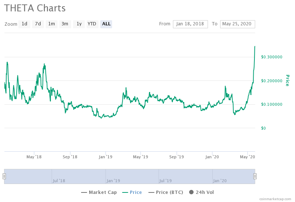Image resolution: width=295 pixels, height=202 pixels.
Task: Click the Jul '19 navigator label
Action: click(x=165, y=181)
